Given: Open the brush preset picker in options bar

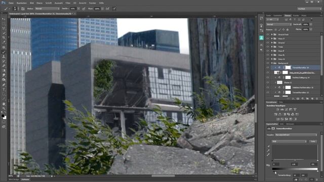Looking at the screenshot, I should [16, 9].
